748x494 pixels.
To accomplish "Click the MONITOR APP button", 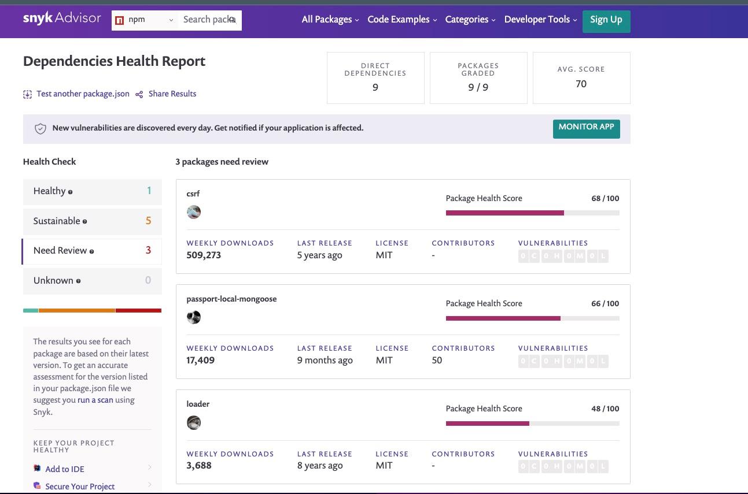I will click(586, 128).
